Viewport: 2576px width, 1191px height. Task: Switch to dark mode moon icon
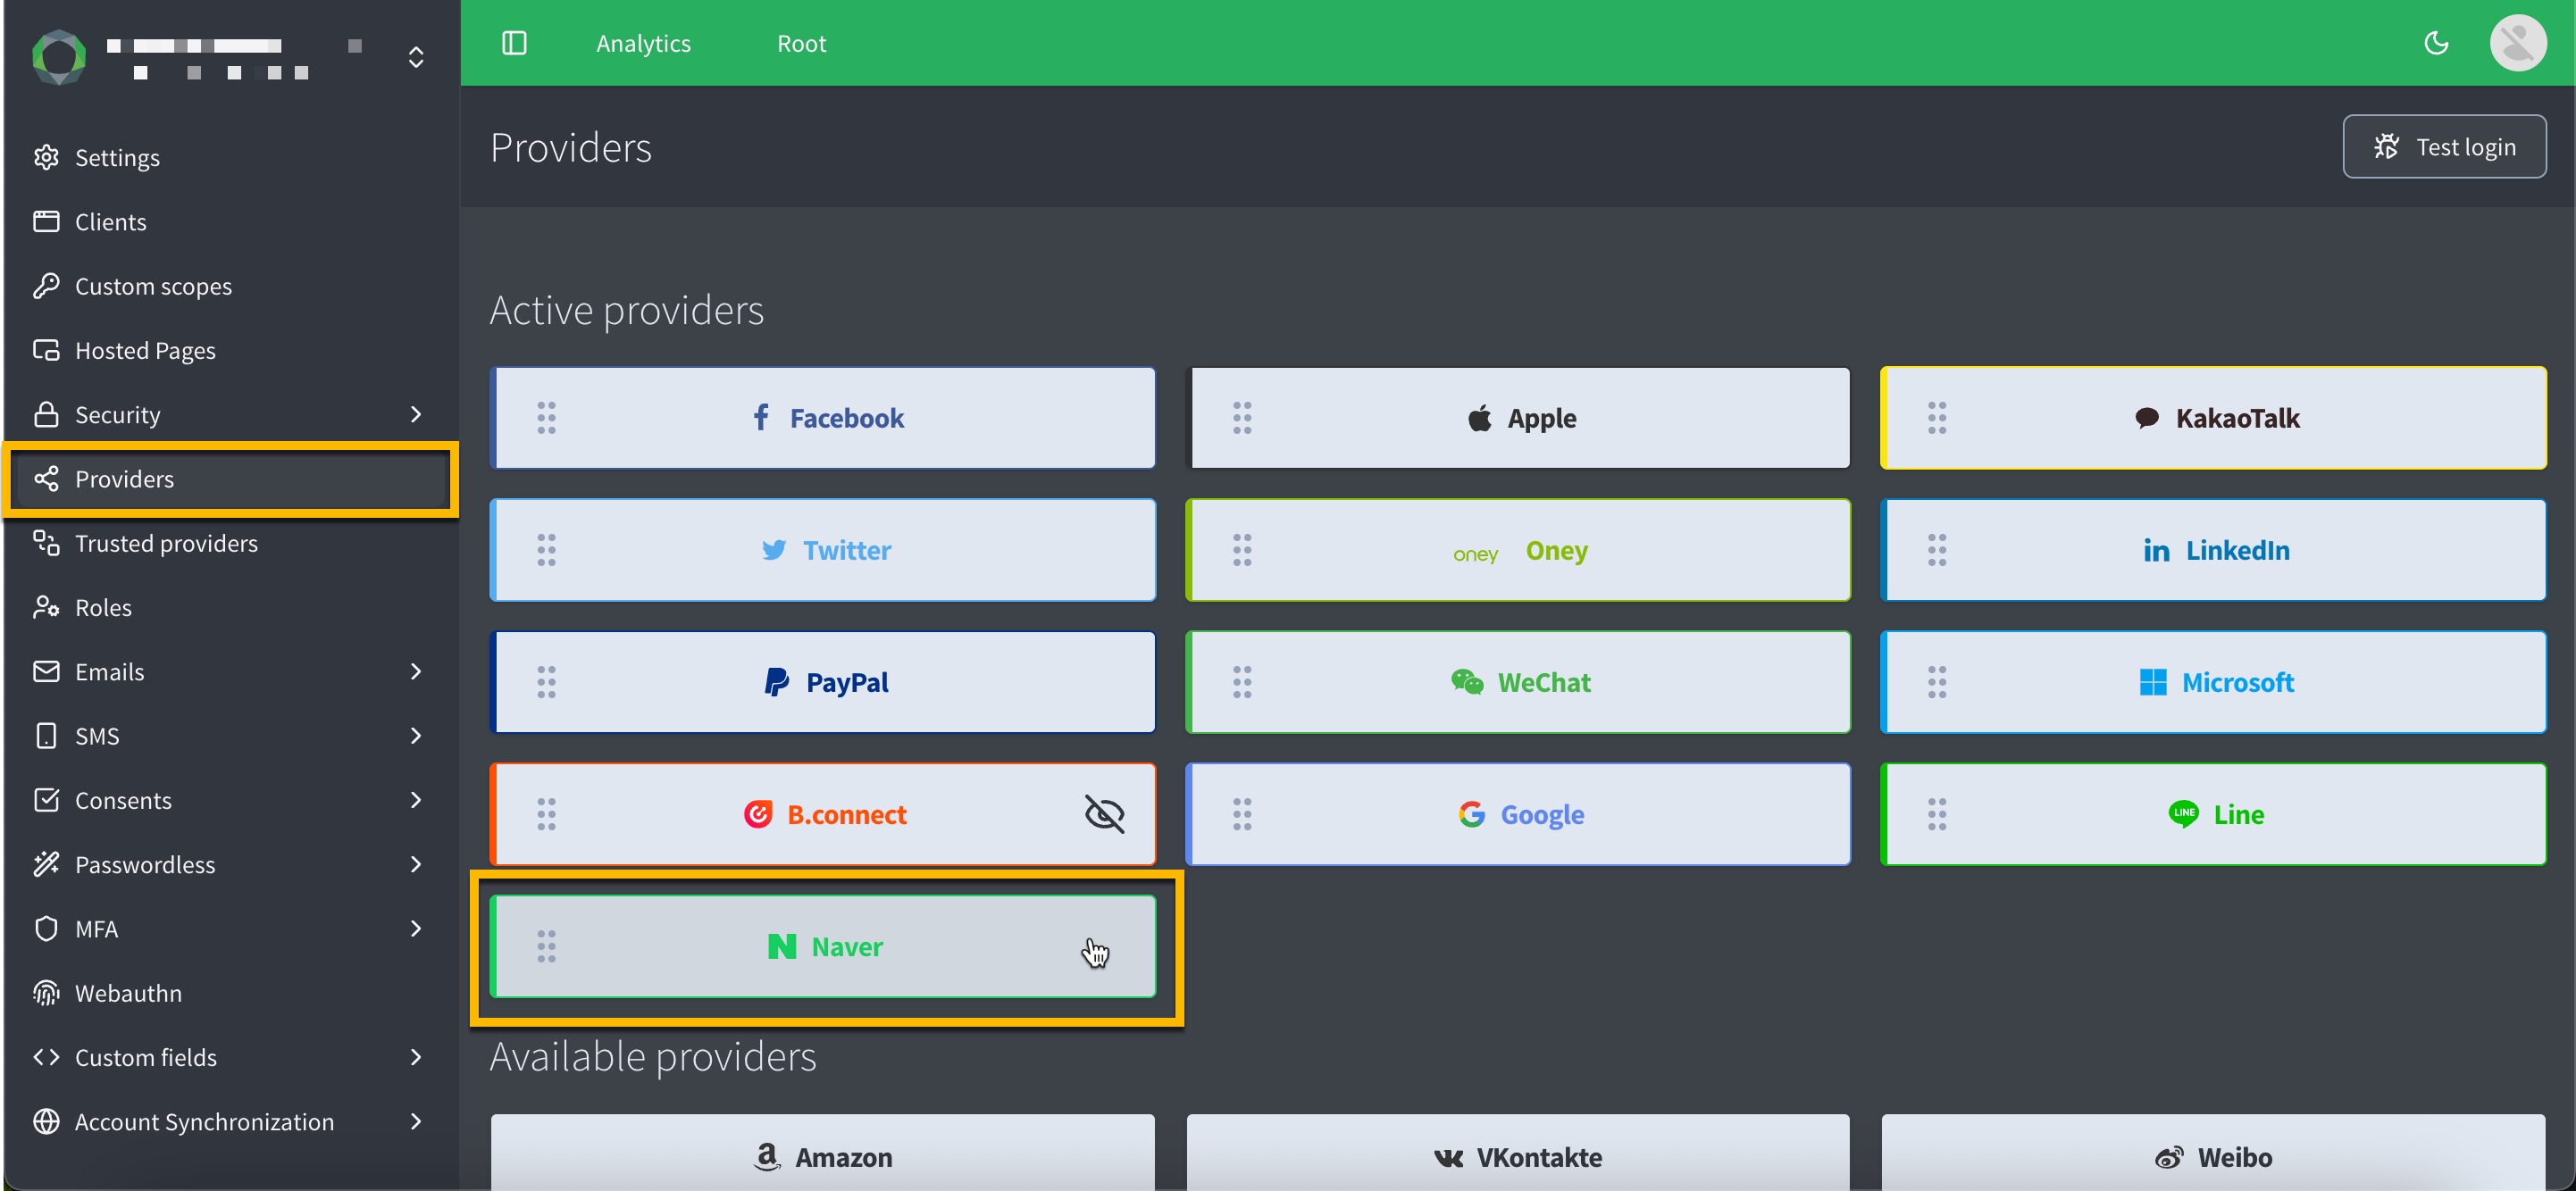point(2436,43)
